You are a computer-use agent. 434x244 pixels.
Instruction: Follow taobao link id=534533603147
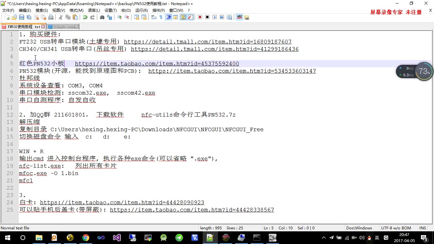[232, 71]
